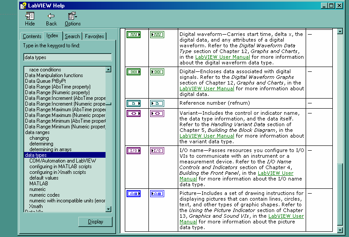Select 'configuring in MATLAB scripts' sub-entry
Viewport: 349px width, 237px height.
tap(60, 166)
